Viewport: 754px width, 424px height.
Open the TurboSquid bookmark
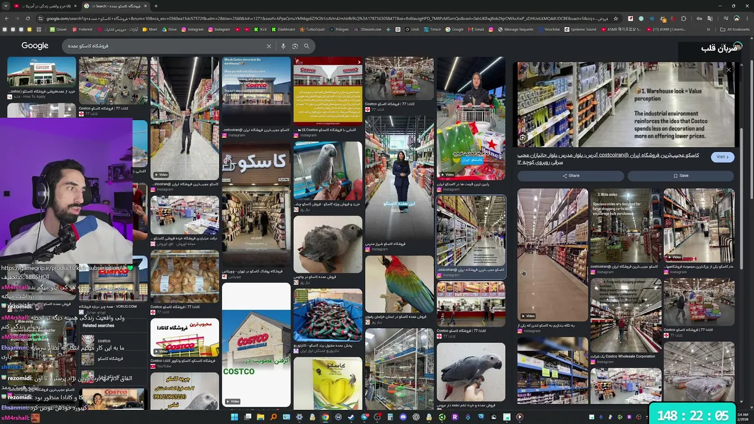coord(312,29)
